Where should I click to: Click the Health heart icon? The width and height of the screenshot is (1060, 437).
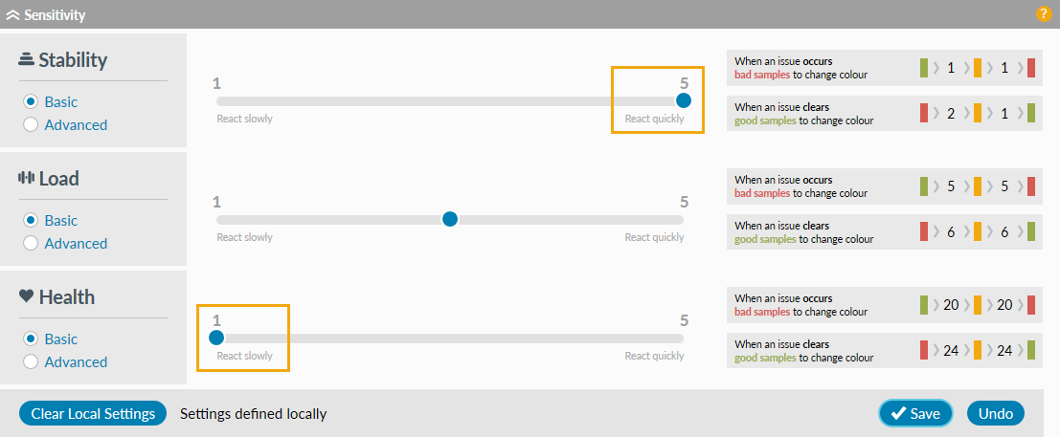coord(27,297)
